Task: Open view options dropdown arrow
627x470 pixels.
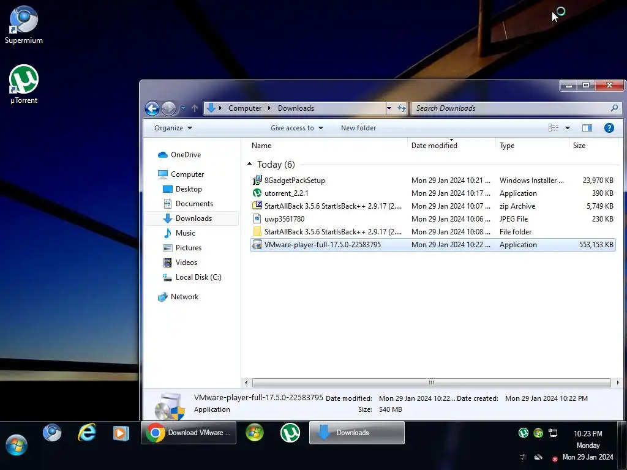Action: (x=568, y=128)
